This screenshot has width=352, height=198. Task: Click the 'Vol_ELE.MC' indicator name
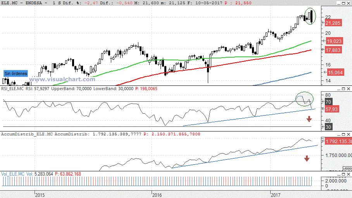click(13, 174)
